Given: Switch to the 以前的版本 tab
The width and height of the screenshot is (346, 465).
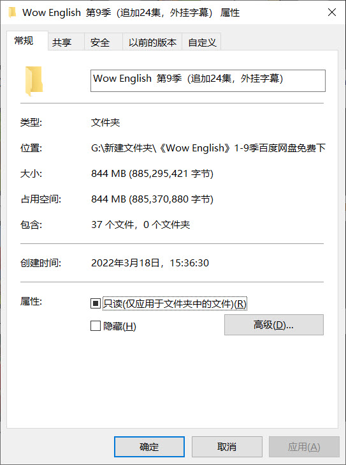Looking at the screenshot, I should [152, 42].
